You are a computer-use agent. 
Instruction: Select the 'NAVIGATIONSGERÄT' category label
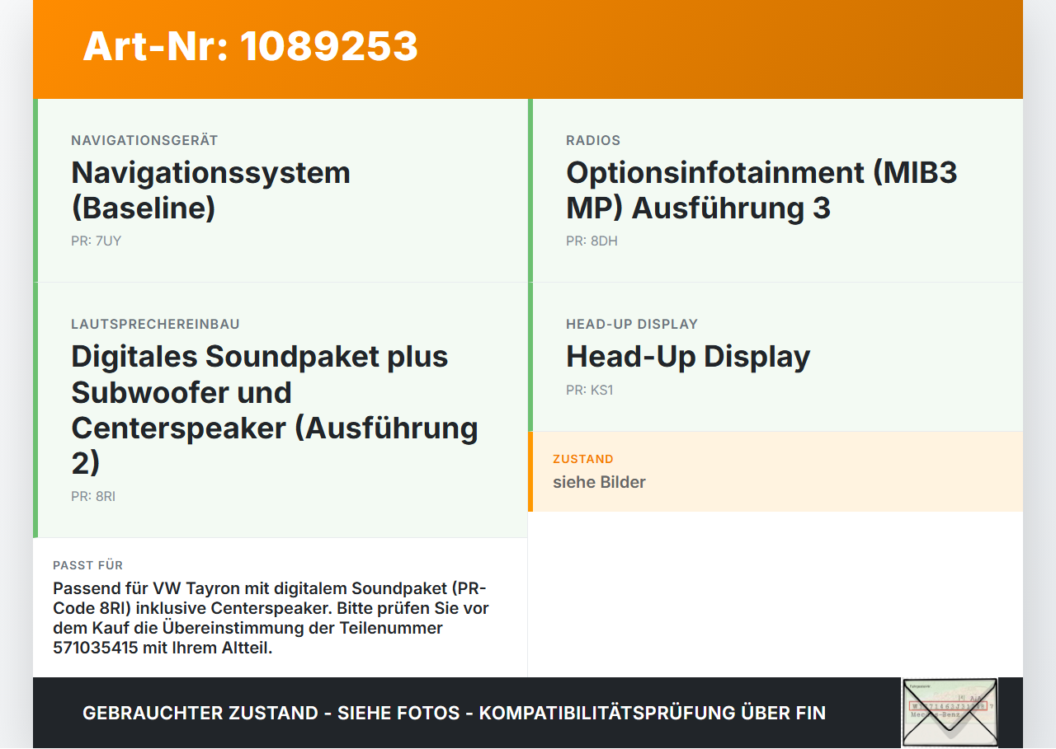point(144,140)
